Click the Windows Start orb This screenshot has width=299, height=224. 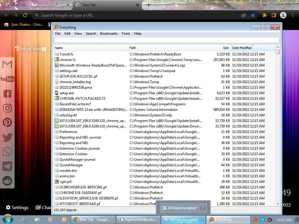(7, 219)
